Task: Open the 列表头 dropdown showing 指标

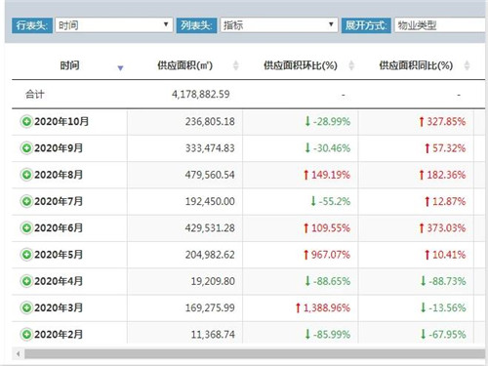Action: (x=279, y=25)
